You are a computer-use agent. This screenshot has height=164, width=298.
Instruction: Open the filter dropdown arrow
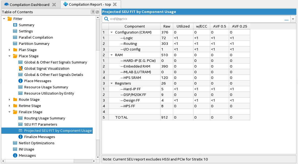coord(293,19)
